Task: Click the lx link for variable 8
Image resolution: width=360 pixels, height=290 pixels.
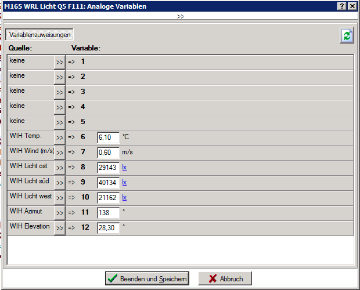Action: click(124, 168)
